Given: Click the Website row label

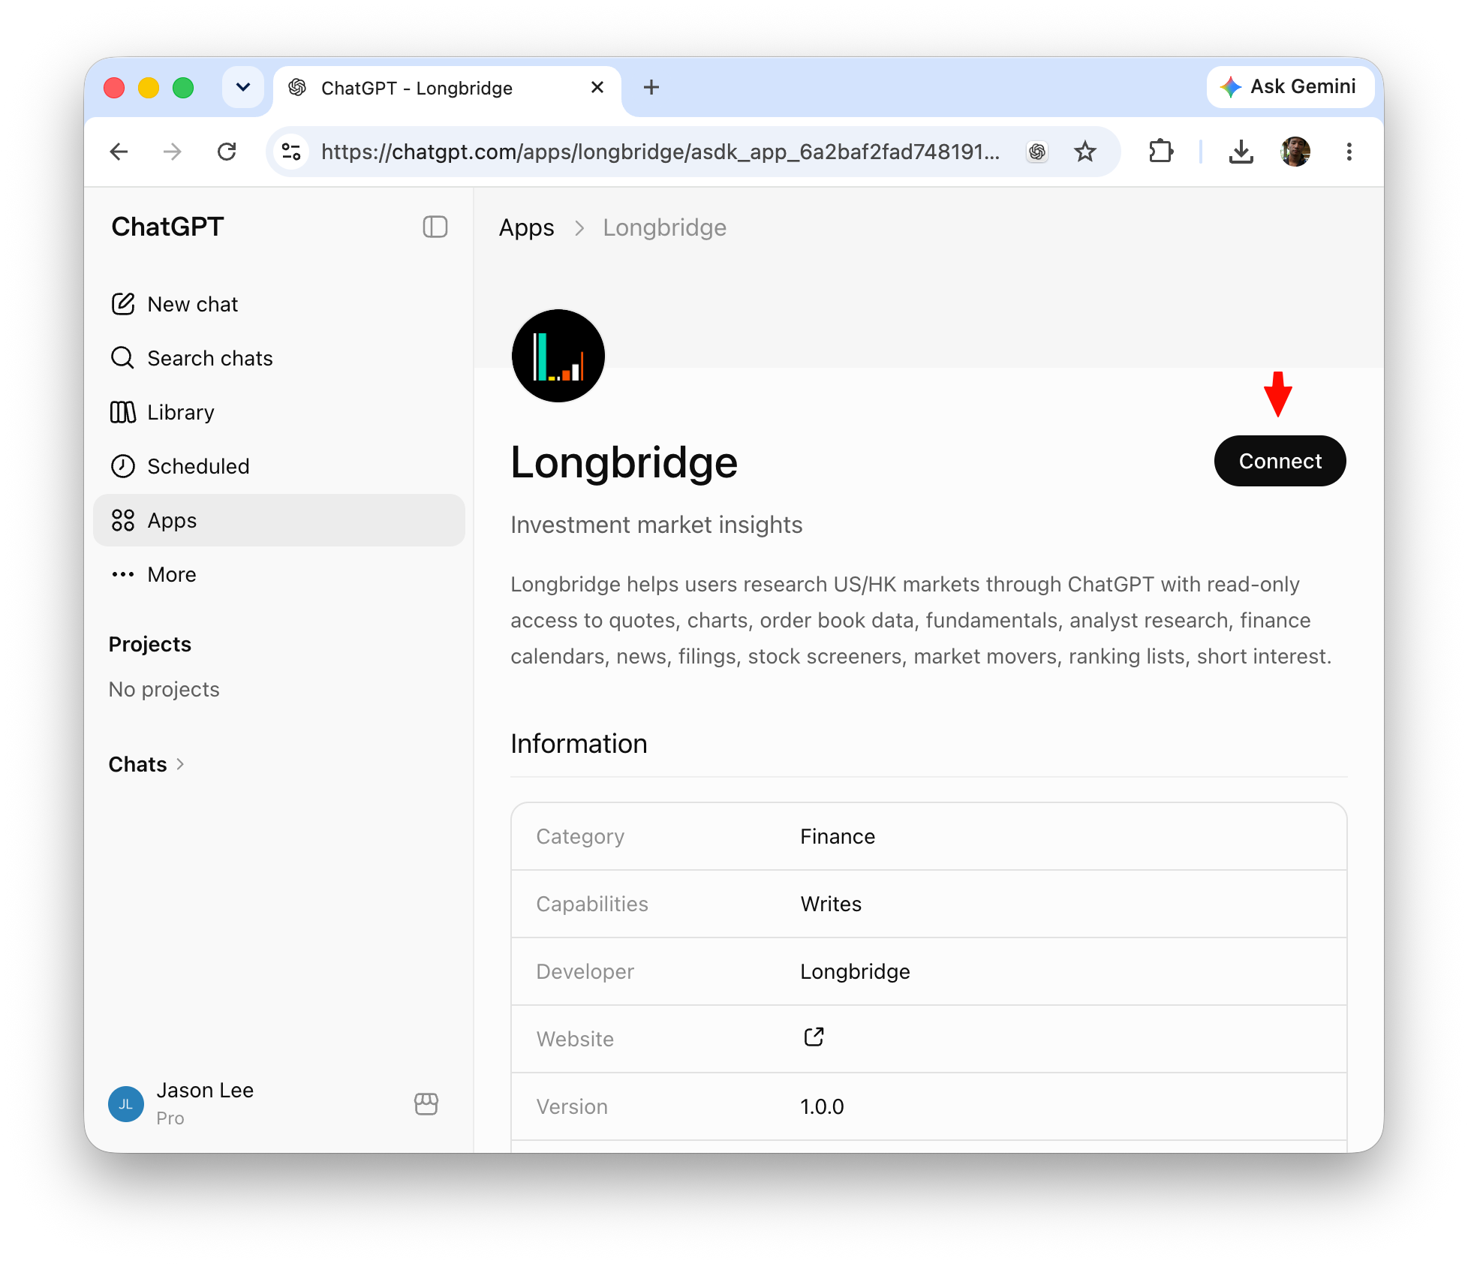Looking at the screenshot, I should tap(575, 1039).
